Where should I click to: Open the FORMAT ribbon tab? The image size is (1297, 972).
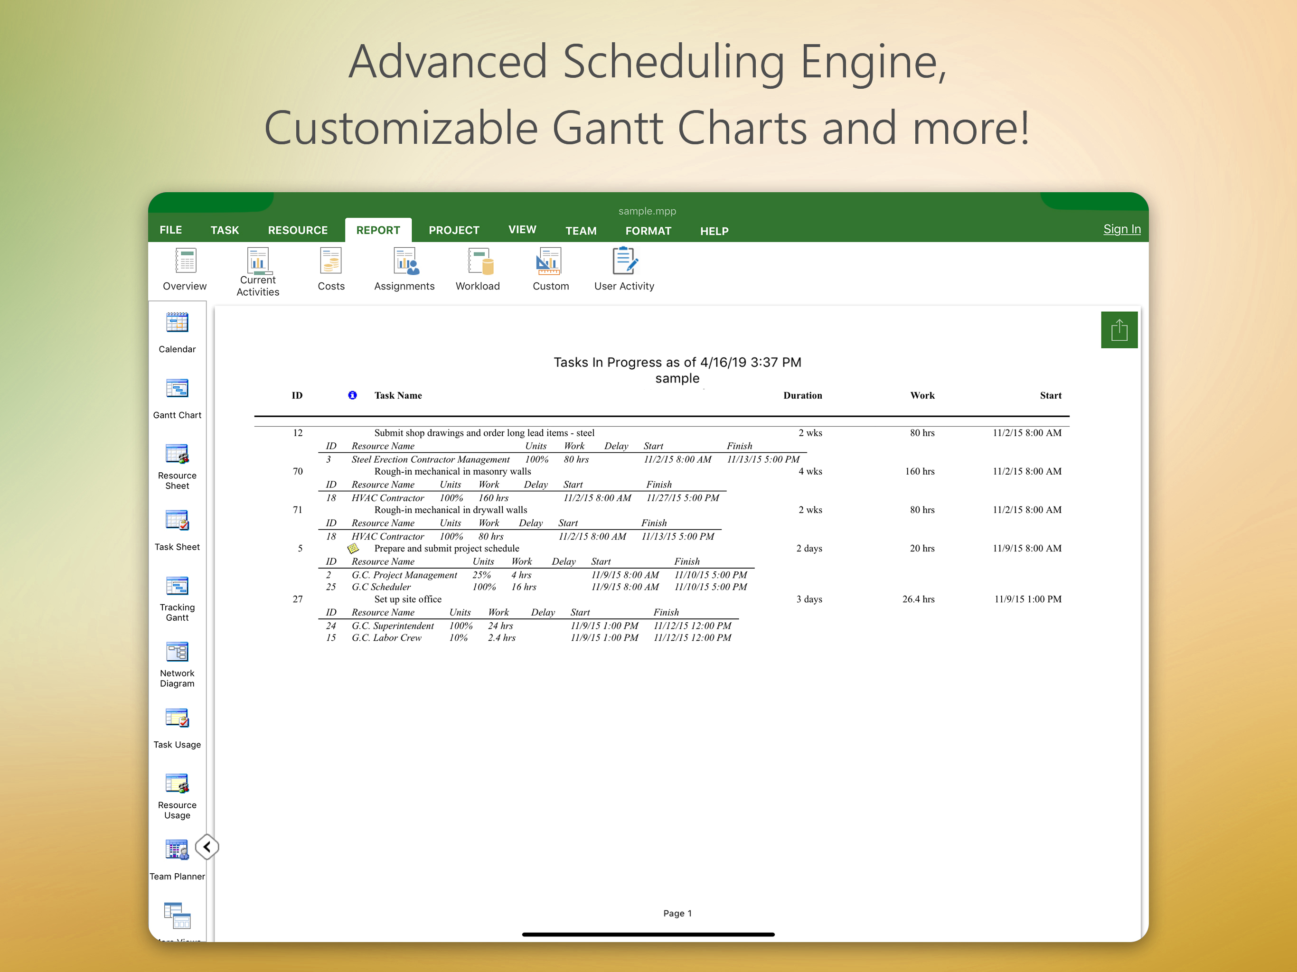pos(648,231)
